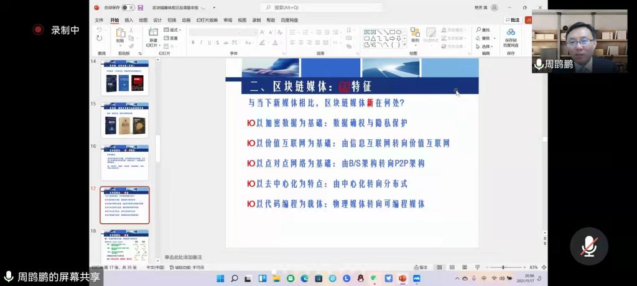Open the 查找 find tool
Viewport: 637px width, 286px height.
tap(483, 30)
